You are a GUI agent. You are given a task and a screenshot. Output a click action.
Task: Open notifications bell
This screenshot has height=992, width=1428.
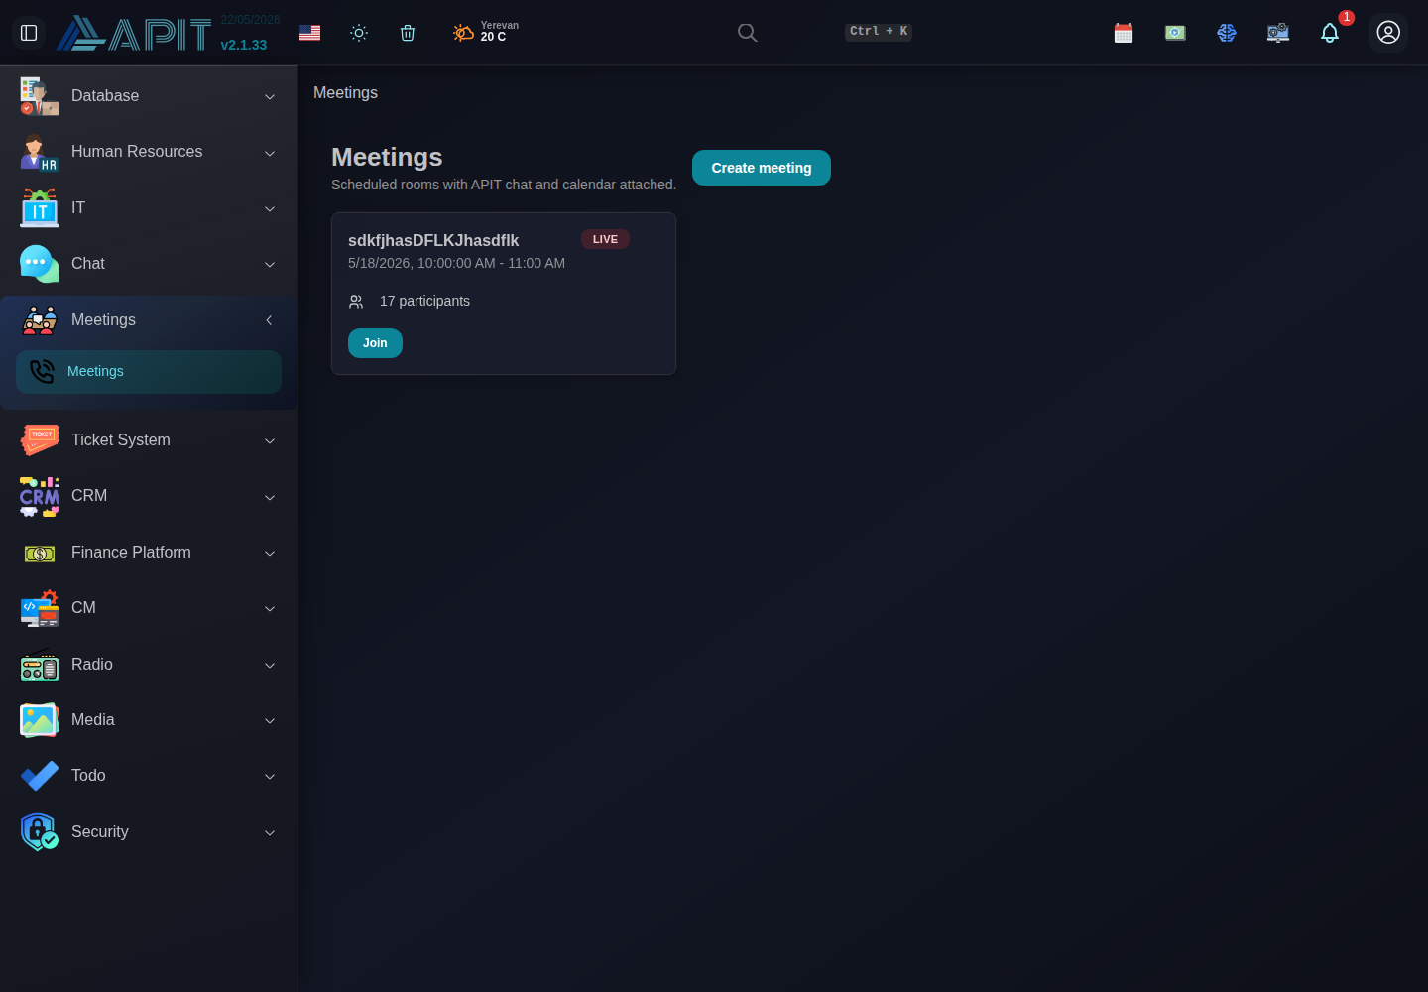(x=1330, y=33)
